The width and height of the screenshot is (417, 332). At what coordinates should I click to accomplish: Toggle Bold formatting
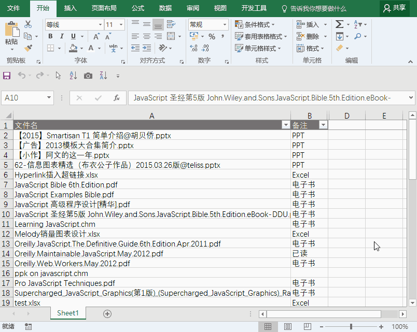(50, 36)
